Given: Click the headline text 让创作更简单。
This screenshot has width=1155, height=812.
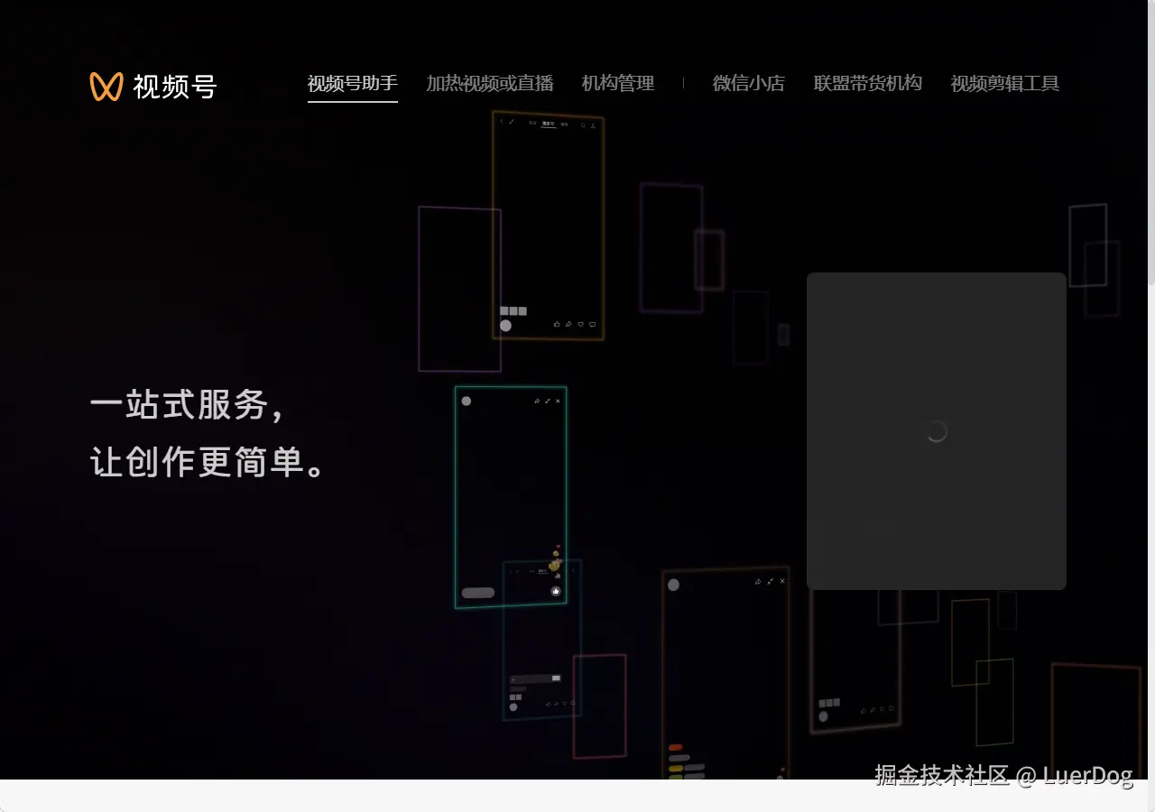Looking at the screenshot, I should pyautogui.click(x=208, y=463).
